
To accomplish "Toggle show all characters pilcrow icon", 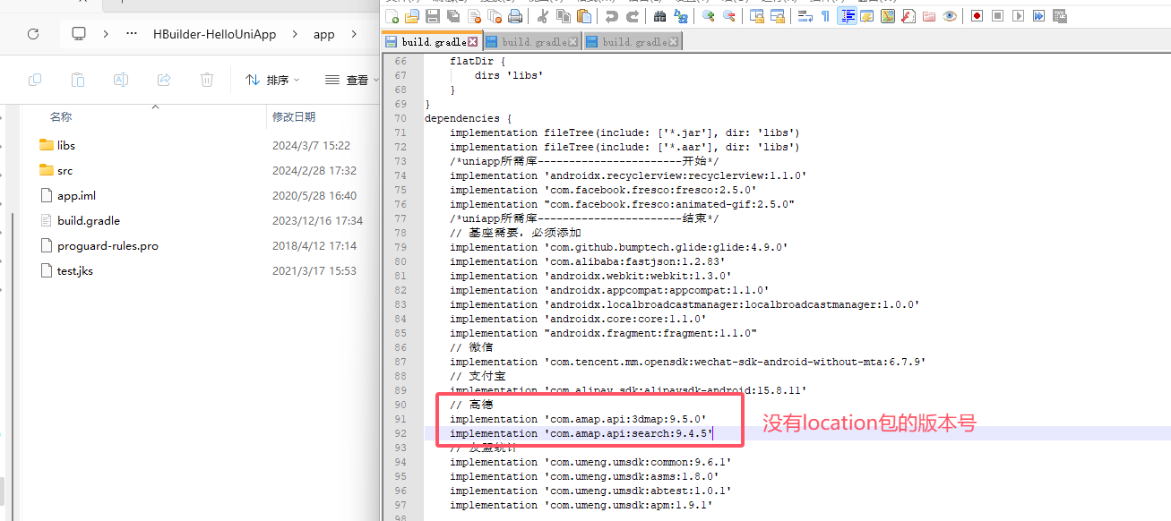I will (825, 16).
